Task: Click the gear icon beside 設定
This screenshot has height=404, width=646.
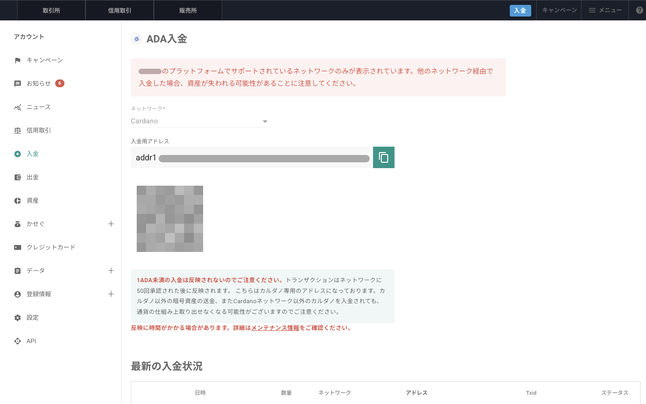Action: pos(18,318)
